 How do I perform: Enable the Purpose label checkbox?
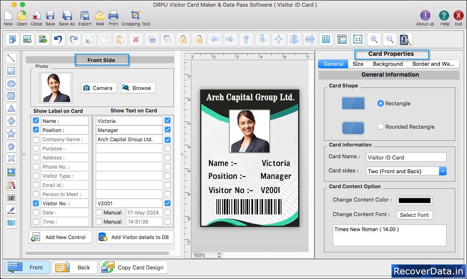pyautogui.click(x=36, y=148)
